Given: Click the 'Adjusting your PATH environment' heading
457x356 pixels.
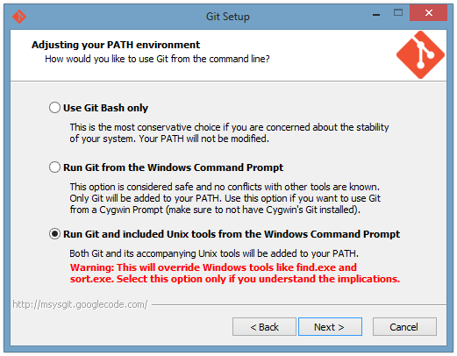Looking at the screenshot, I should click(x=116, y=45).
